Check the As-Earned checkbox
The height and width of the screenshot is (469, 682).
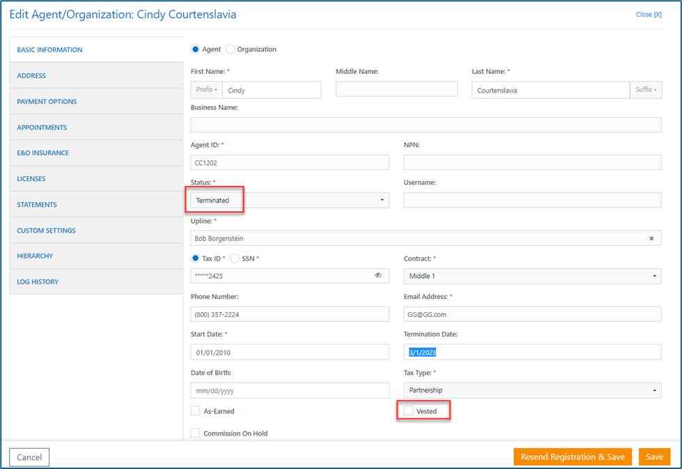(x=196, y=411)
